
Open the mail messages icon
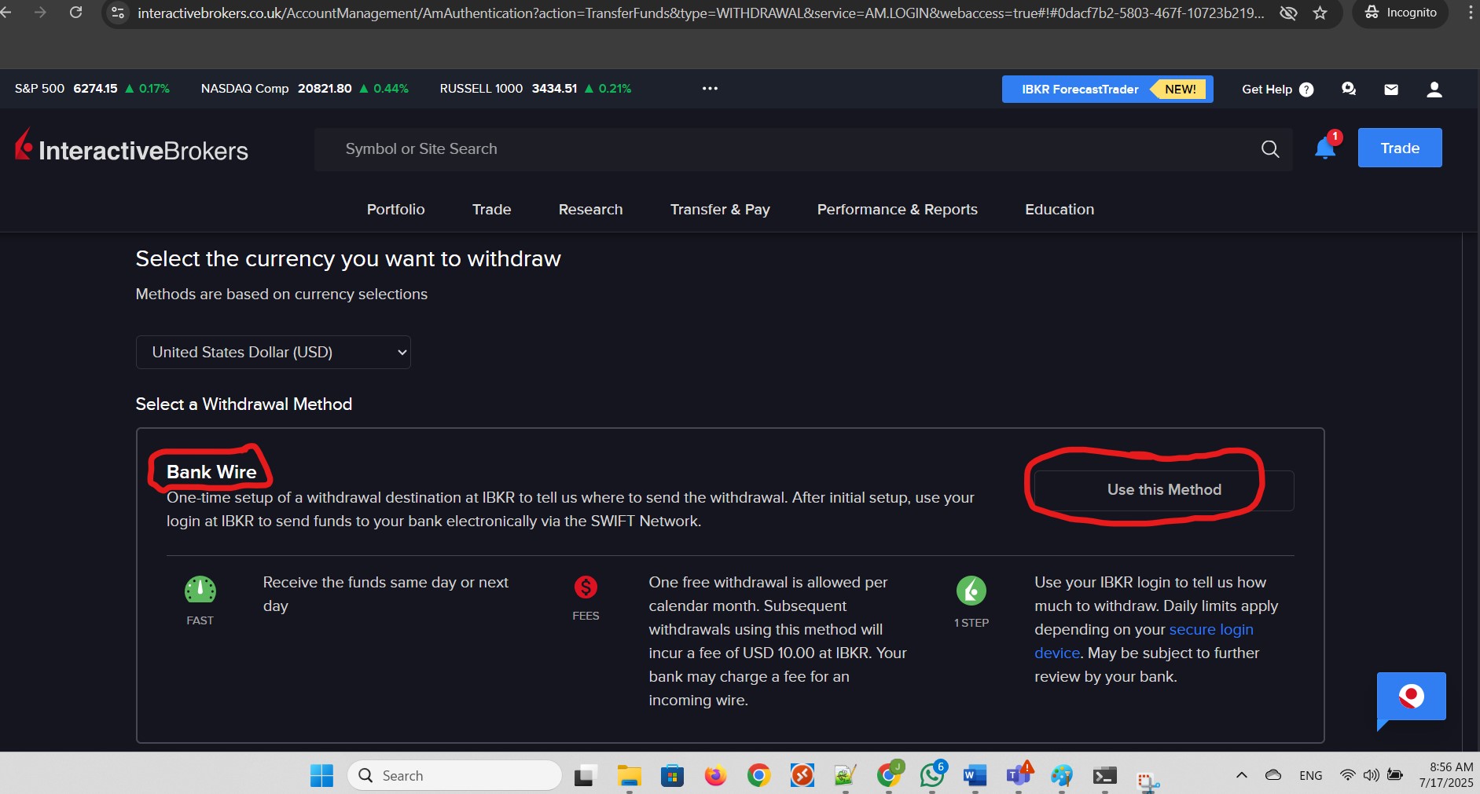pos(1391,90)
